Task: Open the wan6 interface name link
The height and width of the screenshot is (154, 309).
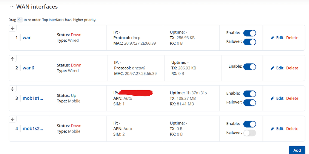Action: [x=28, y=68]
